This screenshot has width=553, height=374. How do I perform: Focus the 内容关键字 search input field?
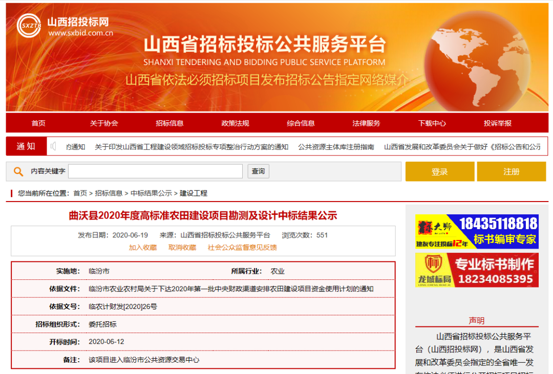(156, 171)
